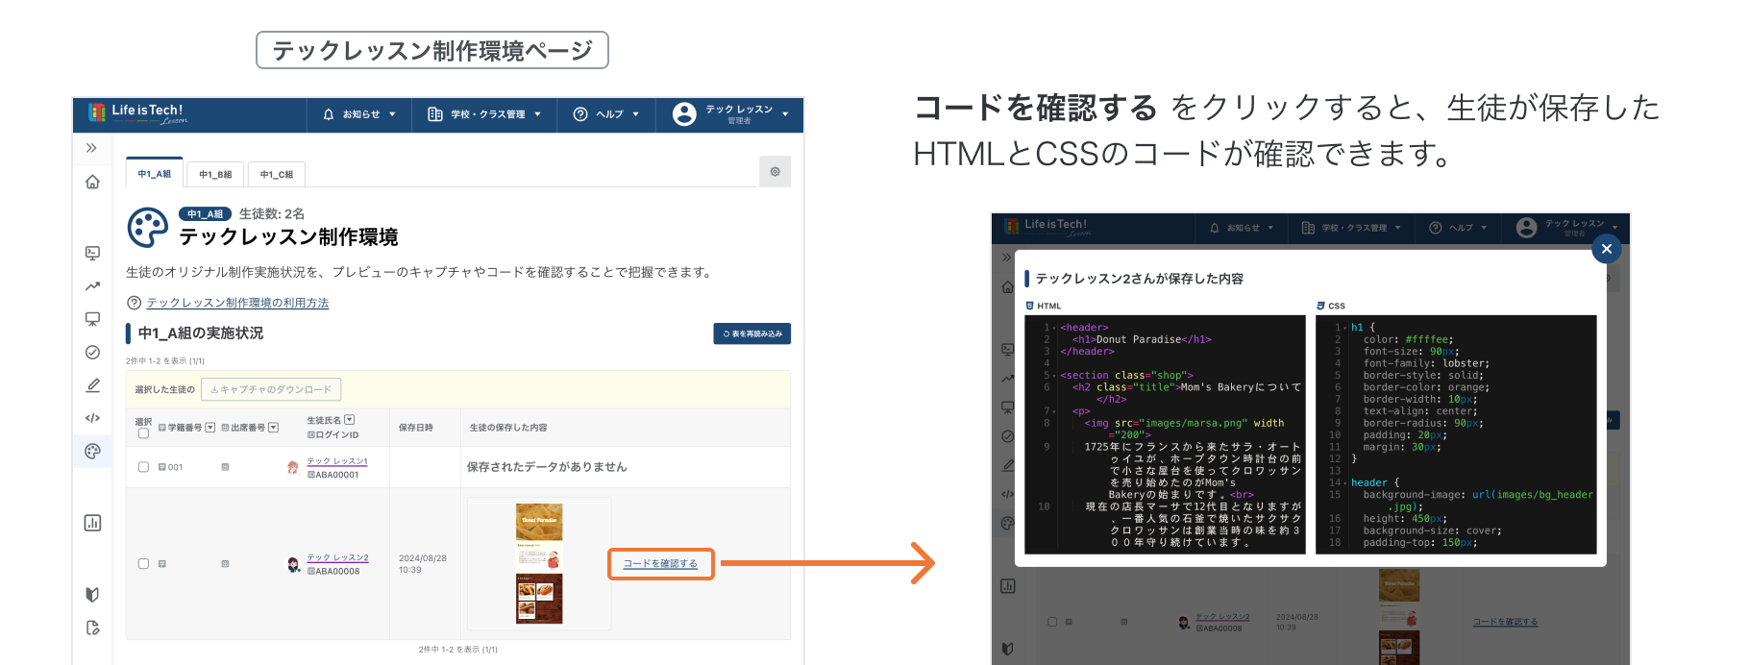The height and width of the screenshot is (665, 1749).
Task: Open the 生徒氏名 column filter dropdown
Action: coord(350,420)
